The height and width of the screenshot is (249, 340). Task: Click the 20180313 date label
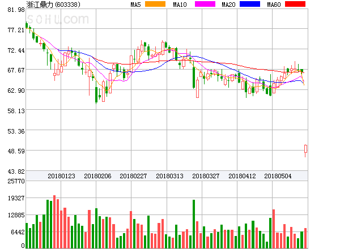coord(169,176)
